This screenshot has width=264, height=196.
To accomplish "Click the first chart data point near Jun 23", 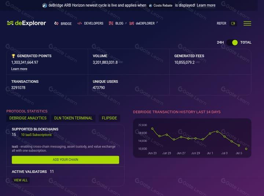I will tap(153, 129).
